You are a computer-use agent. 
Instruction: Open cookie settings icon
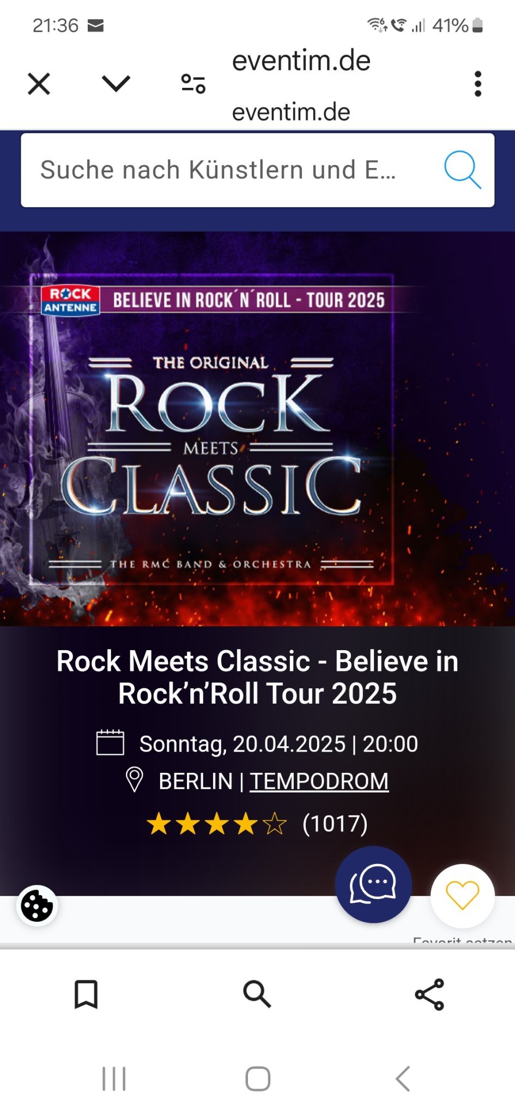tap(37, 906)
